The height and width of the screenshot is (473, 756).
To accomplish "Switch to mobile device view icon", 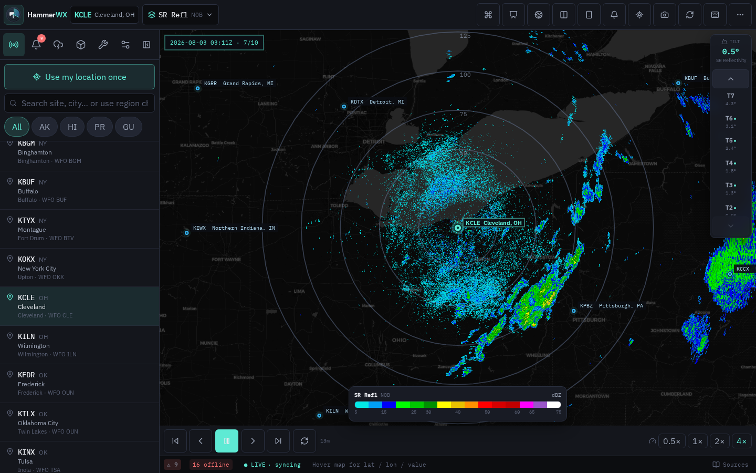I will point(589,15).
